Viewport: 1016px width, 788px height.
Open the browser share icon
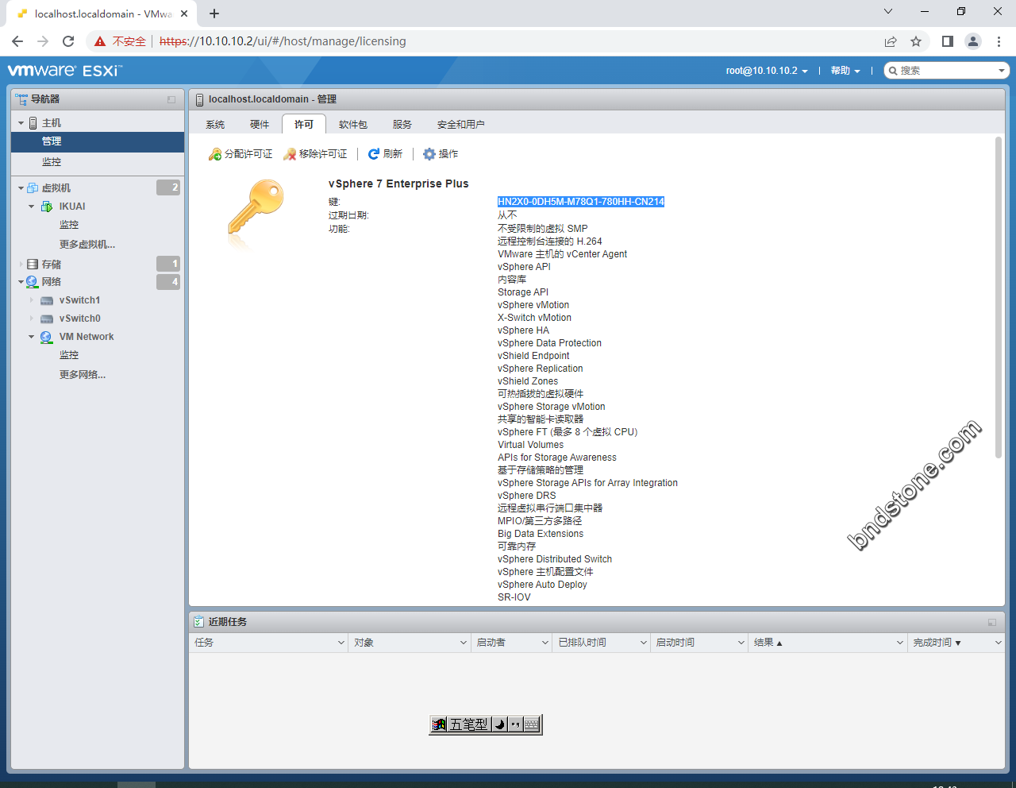[x=891, y=41]
